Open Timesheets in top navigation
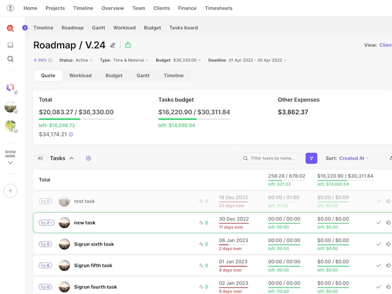392x294 pixels. point(219,8)
